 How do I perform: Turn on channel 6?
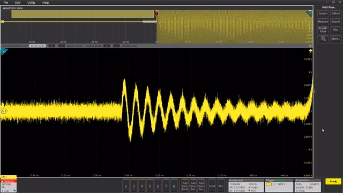(158, 186)
